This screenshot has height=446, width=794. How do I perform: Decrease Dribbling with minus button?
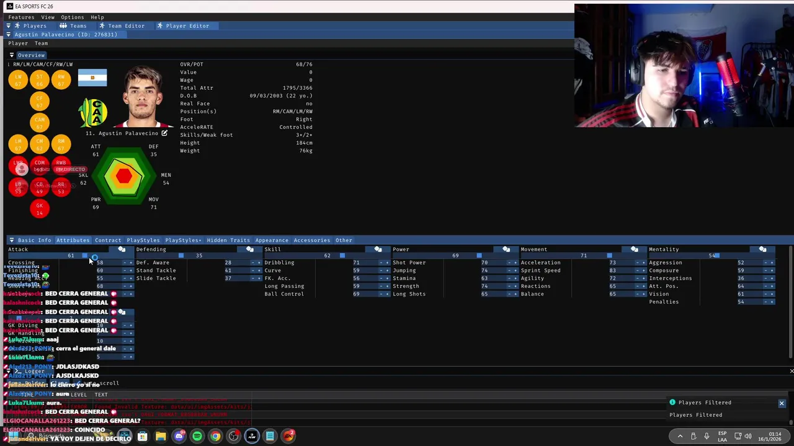pyautogui.click(x=381, y=263)
